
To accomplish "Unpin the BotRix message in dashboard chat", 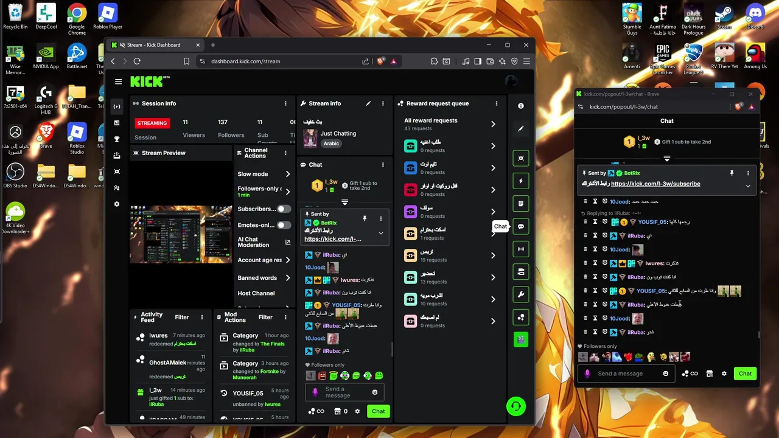I will coord(365,218).
